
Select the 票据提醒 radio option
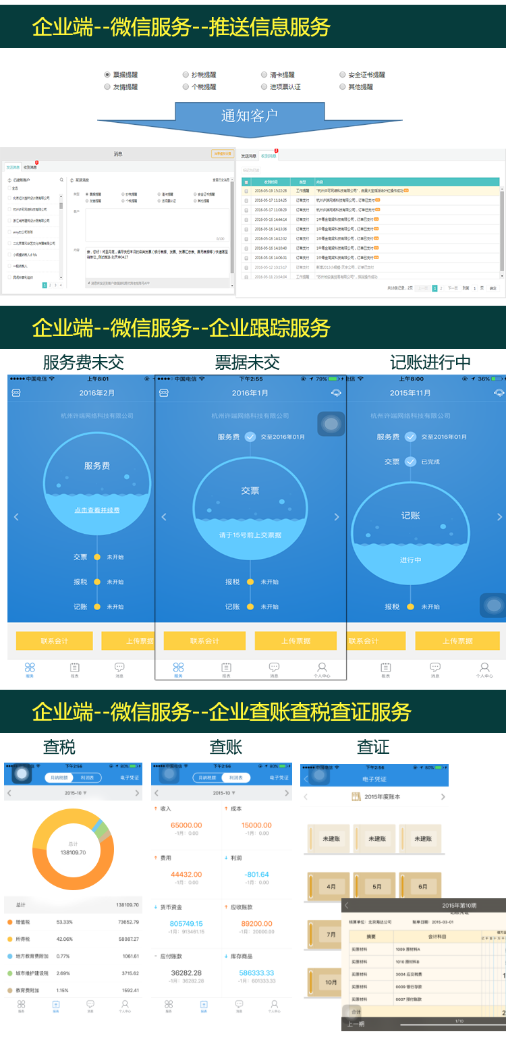[107, 75]
